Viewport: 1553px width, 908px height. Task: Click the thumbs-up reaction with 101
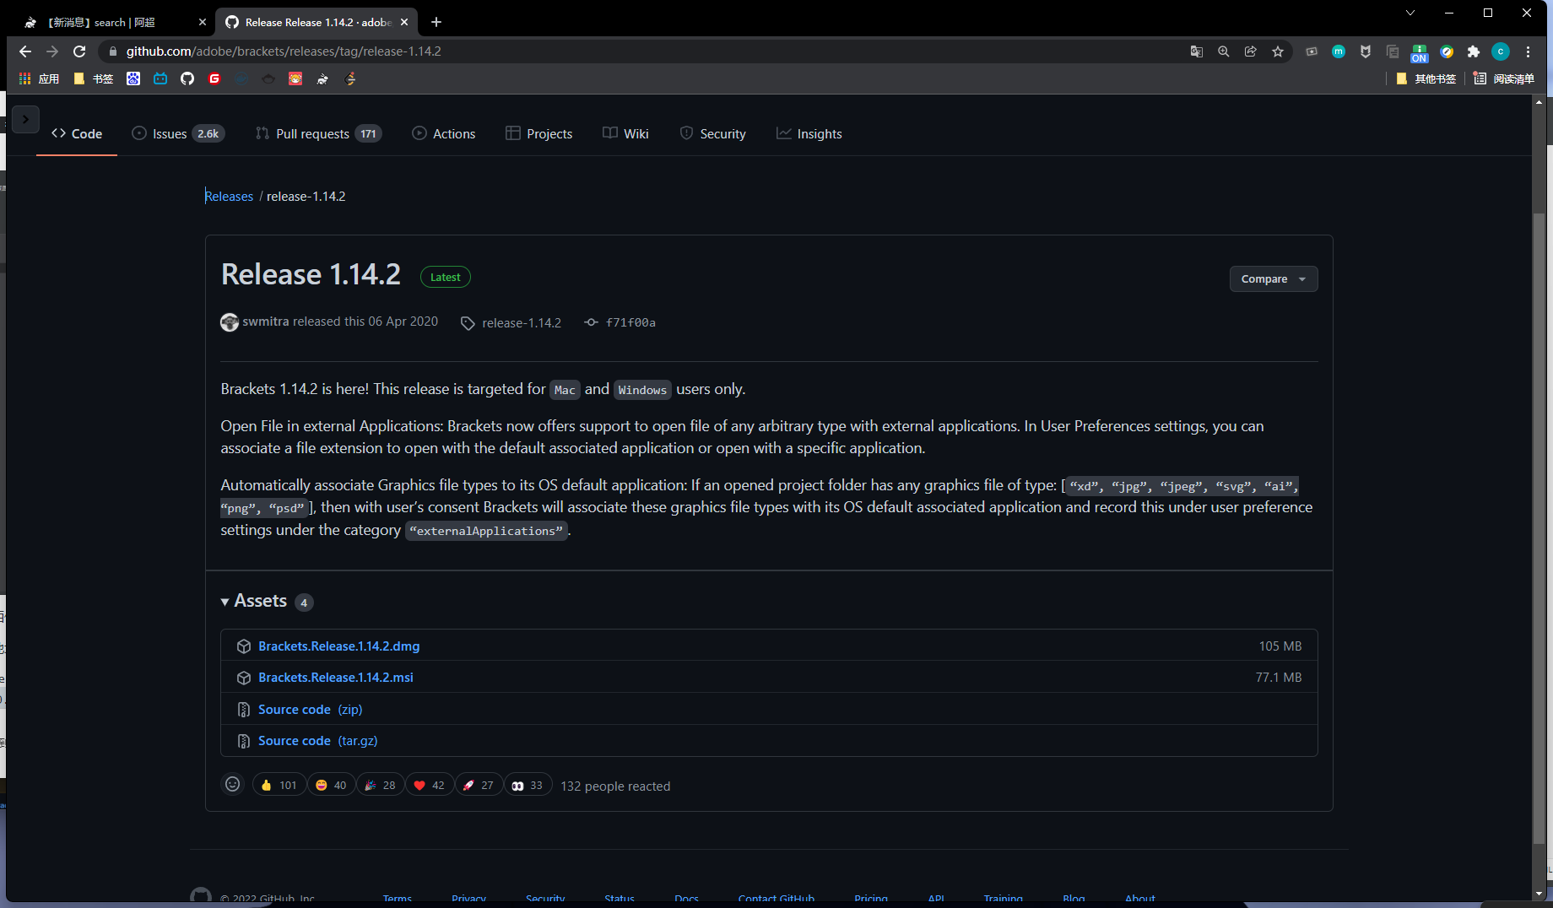(x=279, y=785)
